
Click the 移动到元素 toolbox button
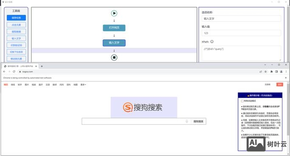(16, 59)
